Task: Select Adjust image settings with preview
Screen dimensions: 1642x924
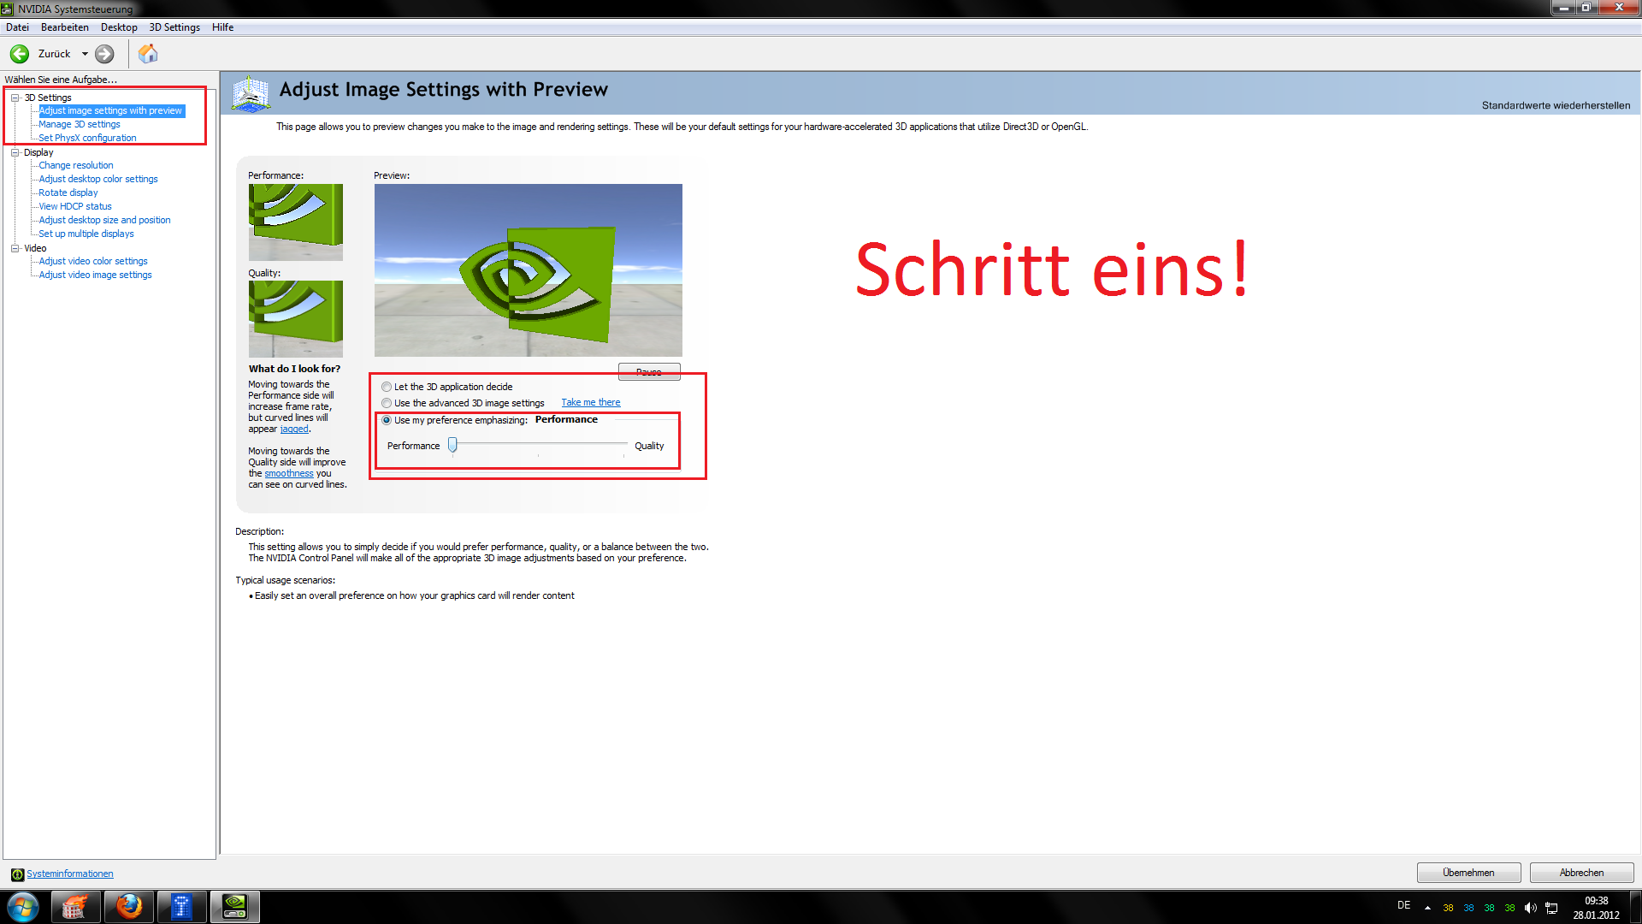Action: coord(110,110)
